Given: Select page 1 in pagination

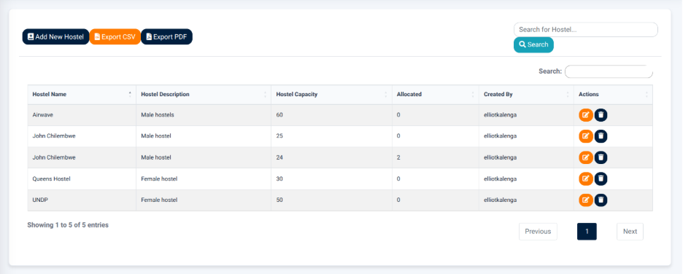Looking at the screenshot, I should pos(587,232).
